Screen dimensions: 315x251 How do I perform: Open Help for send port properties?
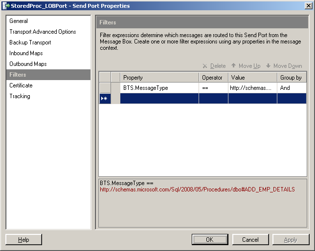[23, 240]
